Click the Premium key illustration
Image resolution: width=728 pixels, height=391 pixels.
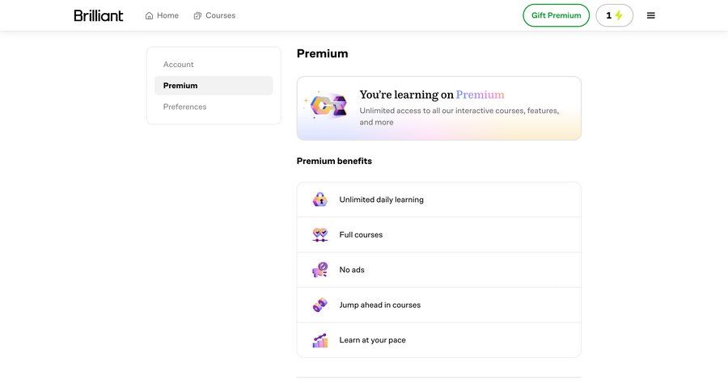pyautogui.click(x=328, y=105)
